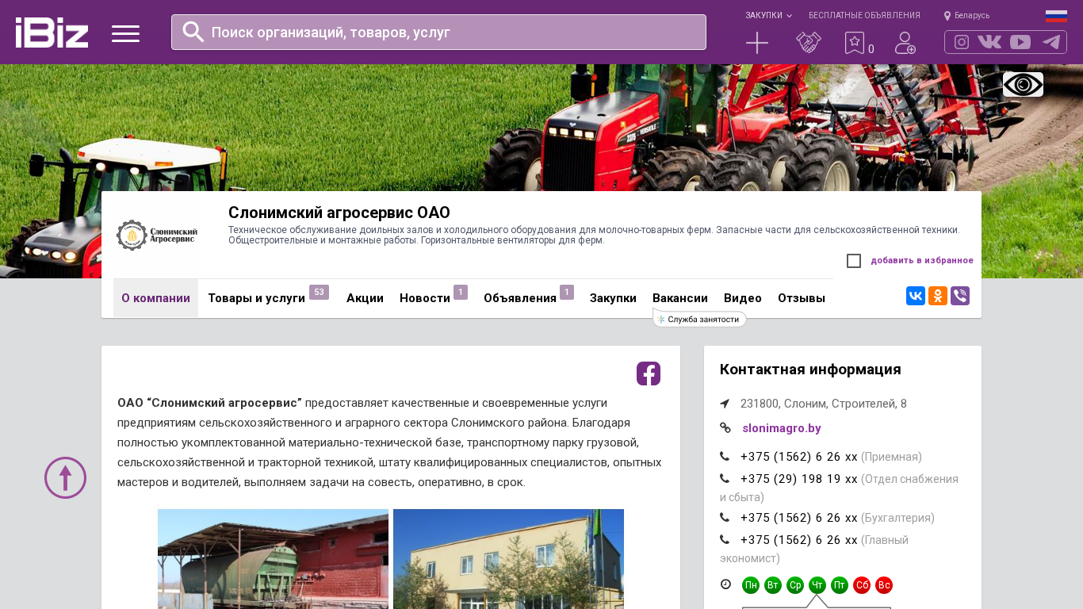Select Saturday (Сб) schedule day
The height and width of the screenshot is (609, 1083).
click(x=862, y=585)
